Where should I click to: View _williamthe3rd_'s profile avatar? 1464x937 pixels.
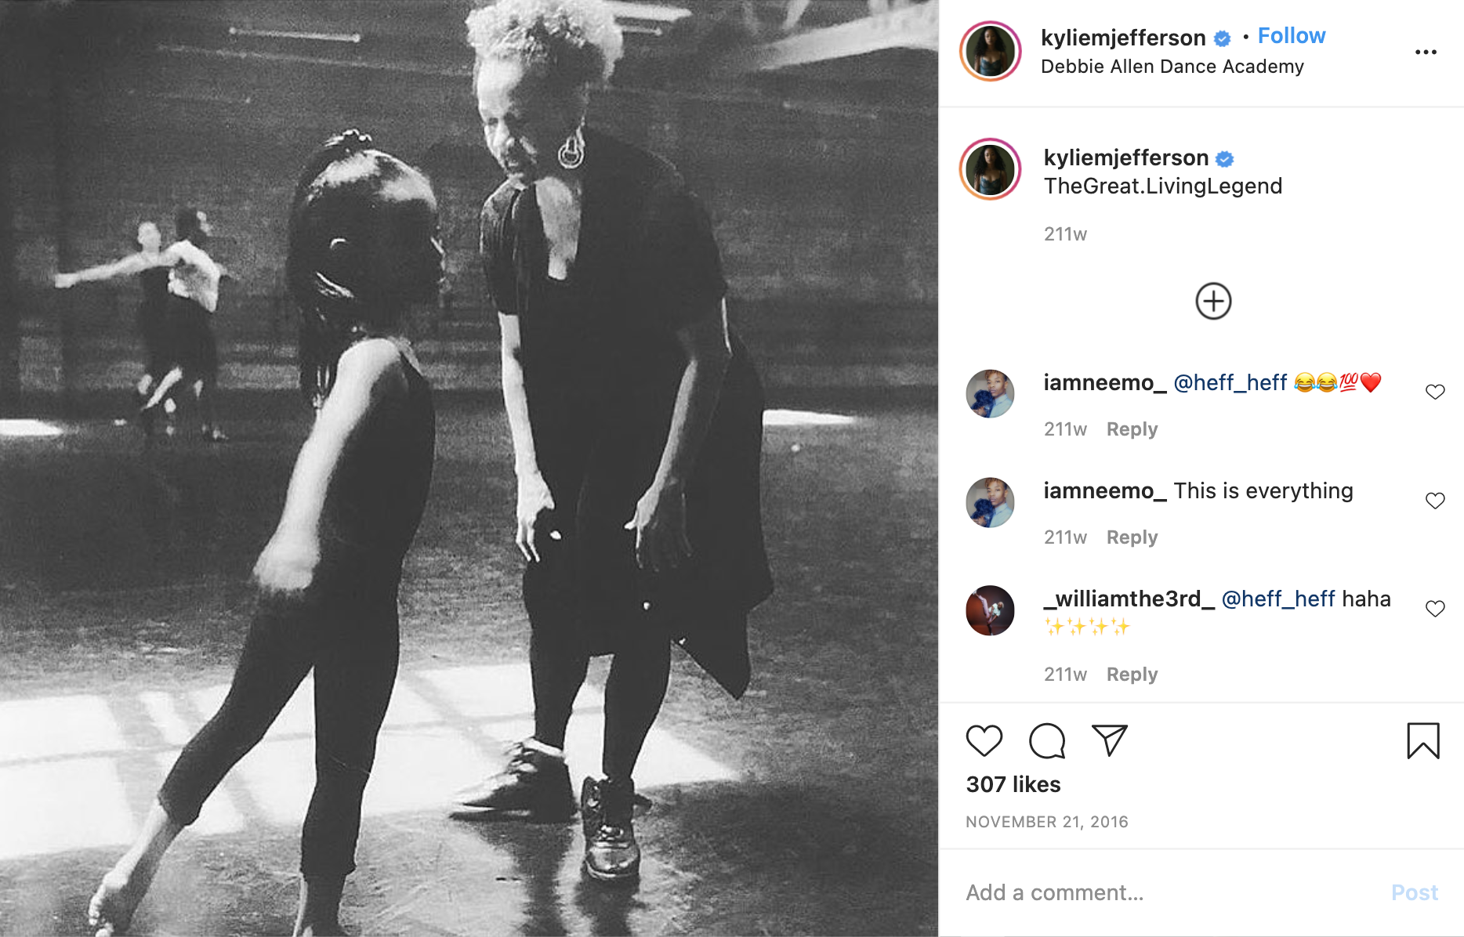tap(990, 610)
